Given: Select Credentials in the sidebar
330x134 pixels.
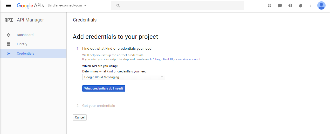Looking at the screenshot, I should 33,54.
